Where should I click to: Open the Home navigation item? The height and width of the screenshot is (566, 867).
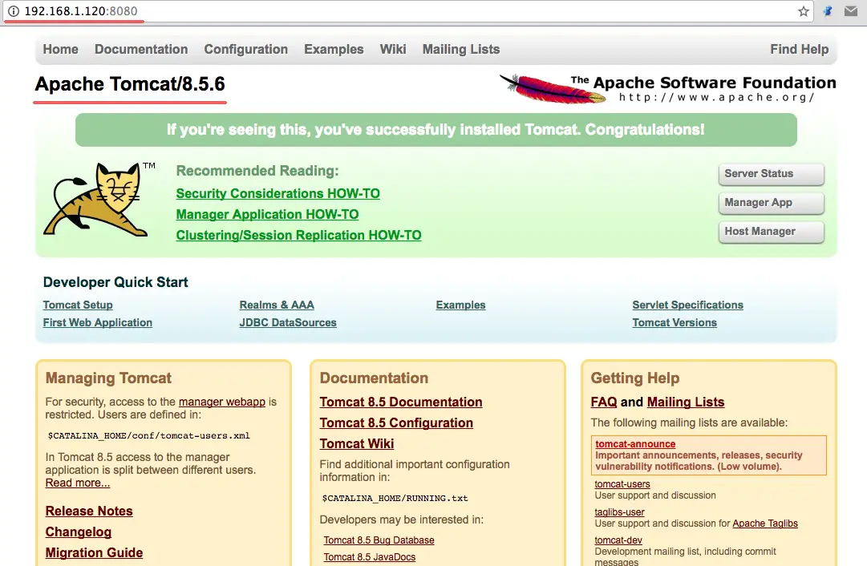[x=61, y=49]
